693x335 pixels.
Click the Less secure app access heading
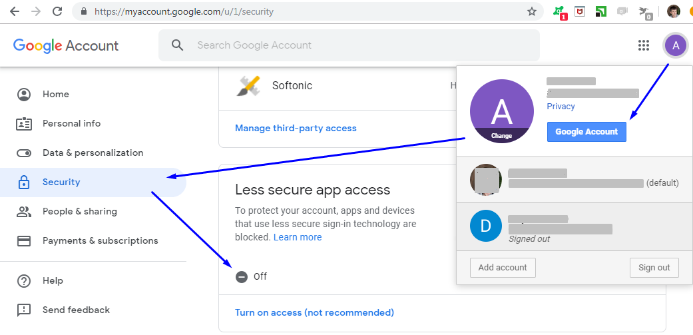tap(312, 190)
